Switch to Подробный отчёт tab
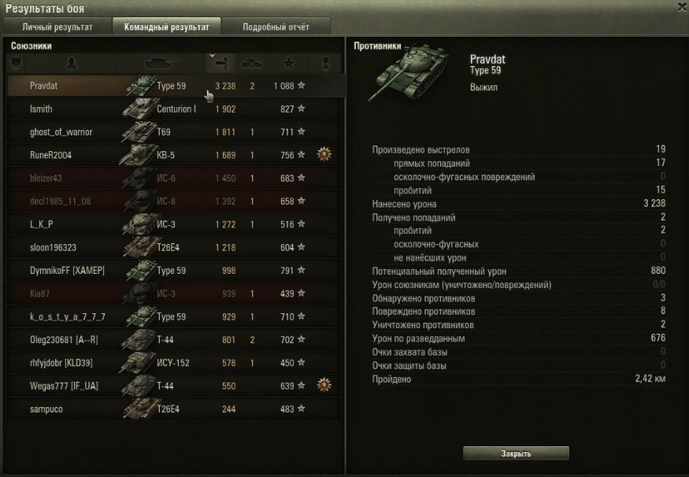Screen dimensions: 689x477 pyautogui.click(x=276, y=27)
